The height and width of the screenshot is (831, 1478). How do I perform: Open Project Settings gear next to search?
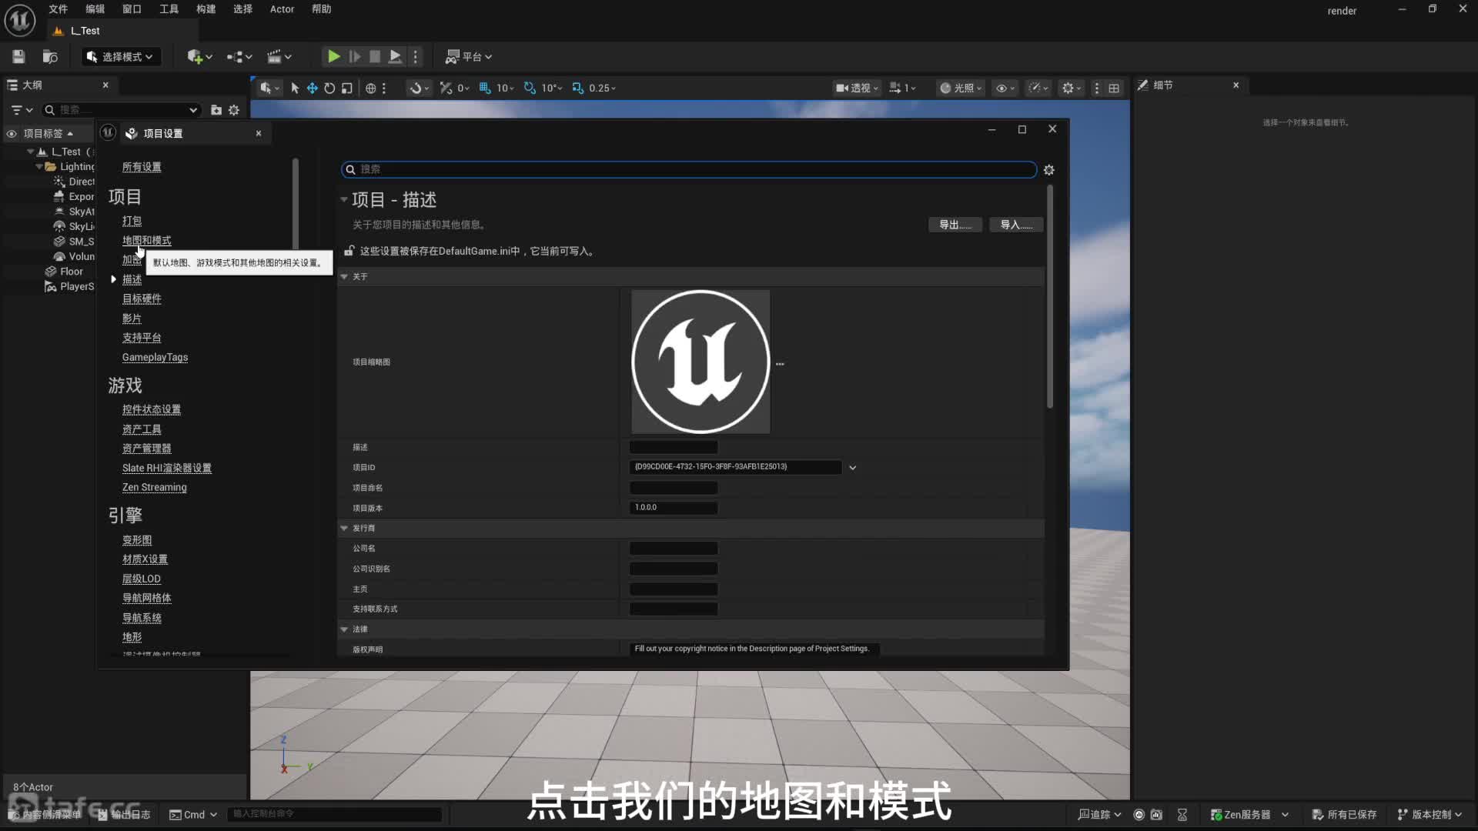tap(1048, 169)
